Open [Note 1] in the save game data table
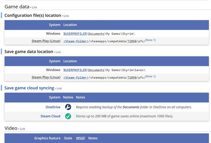Screen dimensions: 211x143 click(150, 77)
